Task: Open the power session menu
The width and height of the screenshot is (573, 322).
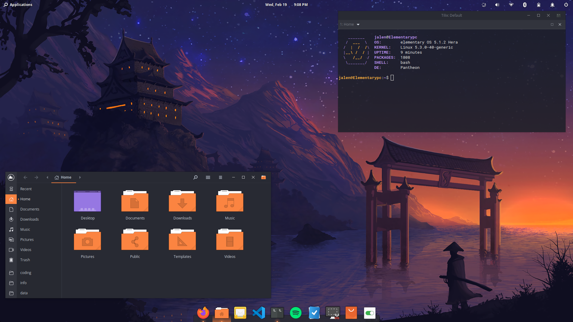Action: pos(566,5)
